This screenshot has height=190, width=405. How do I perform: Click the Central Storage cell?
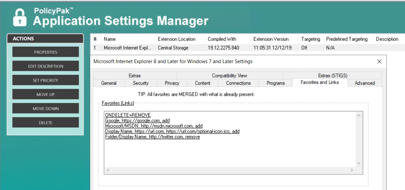pos(173,48)
